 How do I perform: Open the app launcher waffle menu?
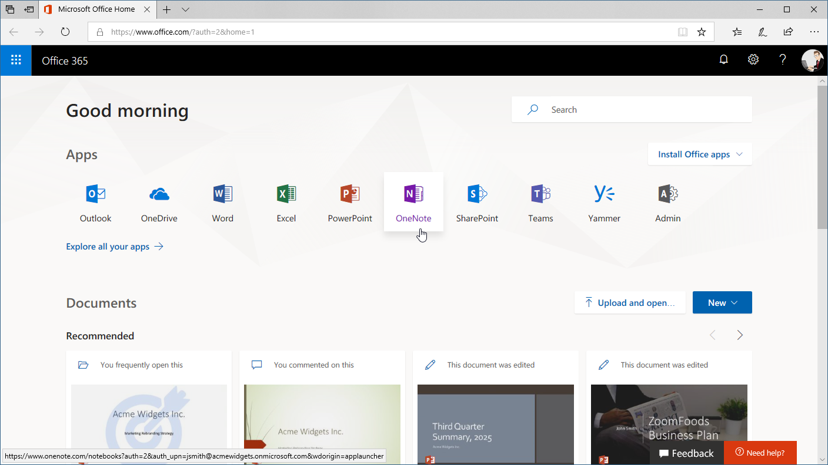(x=16, y=60)
